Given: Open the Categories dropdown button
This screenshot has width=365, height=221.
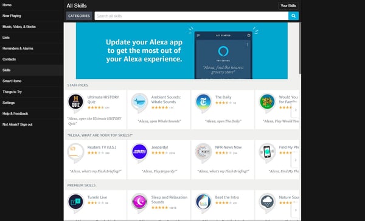Looking at the screenshot, I should (x=79, y=16).
